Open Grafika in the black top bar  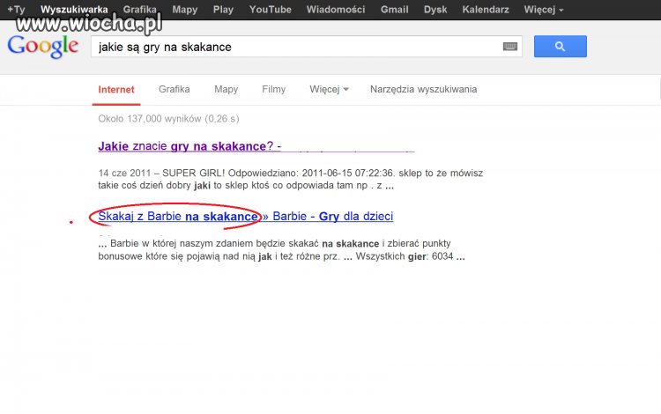click(x=140, y=10)
